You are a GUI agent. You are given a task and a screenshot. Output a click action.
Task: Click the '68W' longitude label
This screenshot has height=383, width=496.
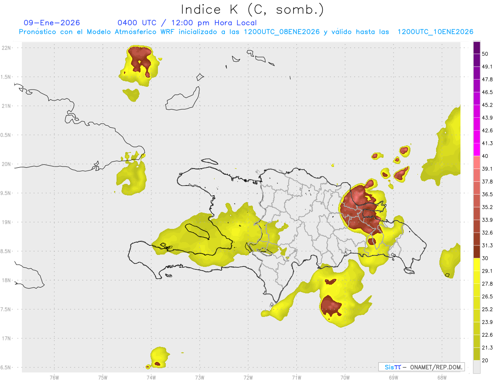click(x=442, y=377)
